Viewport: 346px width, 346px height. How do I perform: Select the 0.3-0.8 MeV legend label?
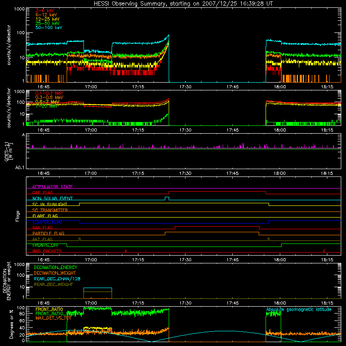point(49,97)
